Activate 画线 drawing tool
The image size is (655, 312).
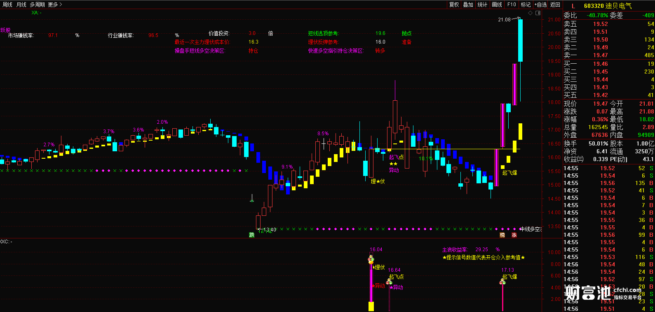pos(497,5)
